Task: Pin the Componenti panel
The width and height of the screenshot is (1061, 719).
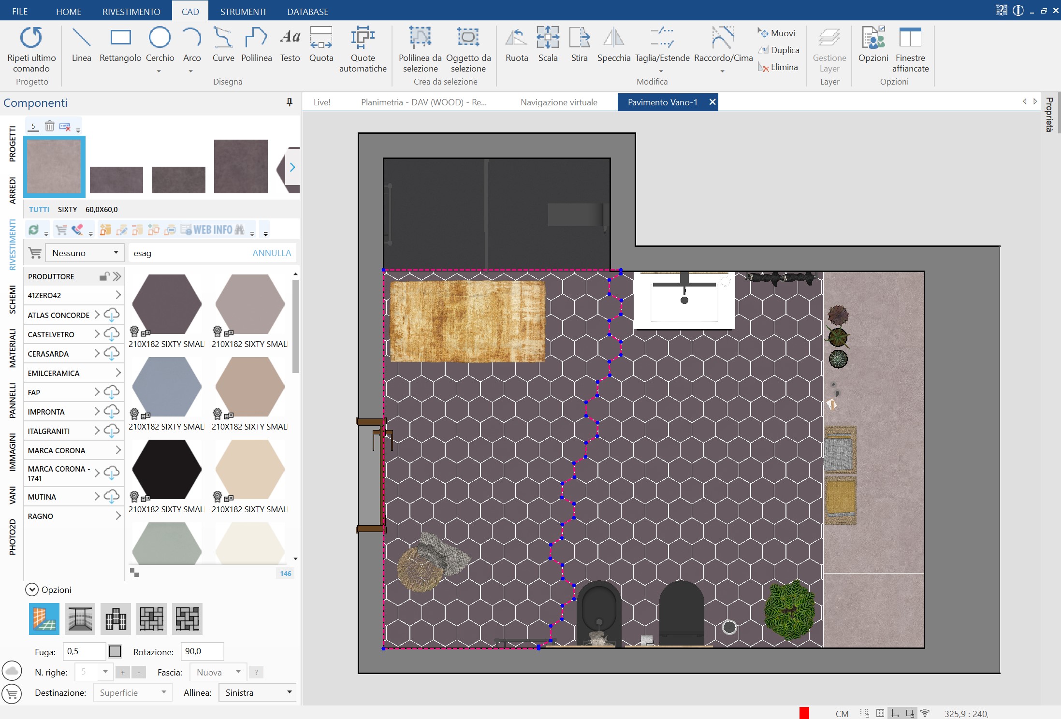Action: 290,102
